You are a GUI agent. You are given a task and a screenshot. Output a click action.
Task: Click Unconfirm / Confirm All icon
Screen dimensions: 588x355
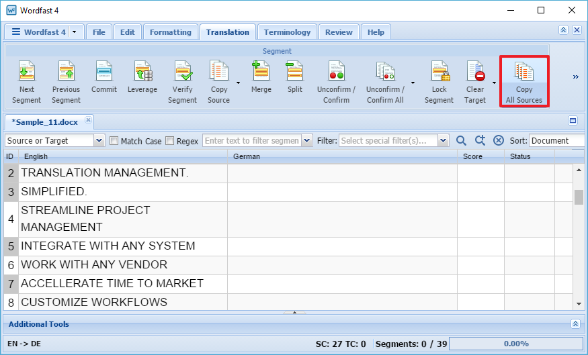tap(386, 70)
